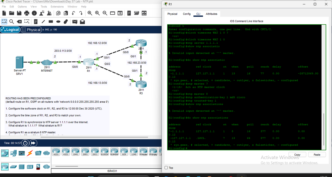Image resolution: width=332 pixels, height=177 pixels.
Task: Switch to Physical tab in R1 window
Action: (172, 14)
